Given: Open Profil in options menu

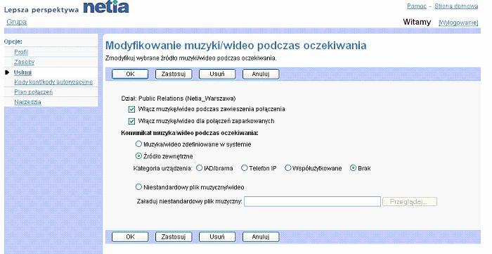Looking at the screenshot, I should tap(21, 52).
